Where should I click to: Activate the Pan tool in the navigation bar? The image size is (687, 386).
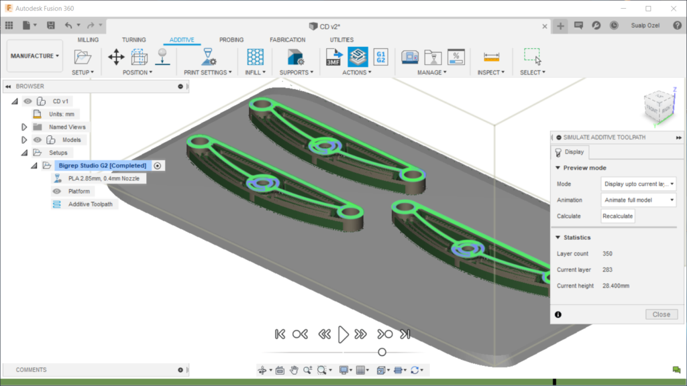pos(295,369)
